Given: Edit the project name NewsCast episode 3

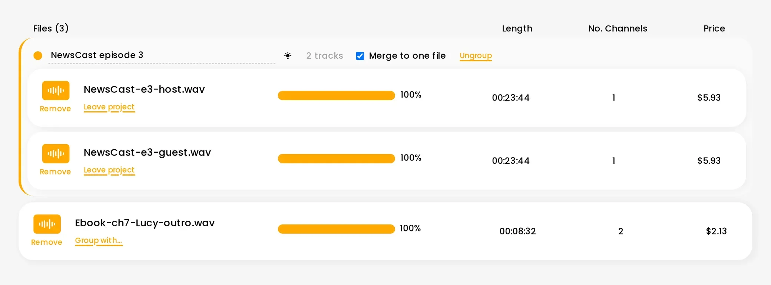Looking at the screenshot, I should [x=162, y=55].
